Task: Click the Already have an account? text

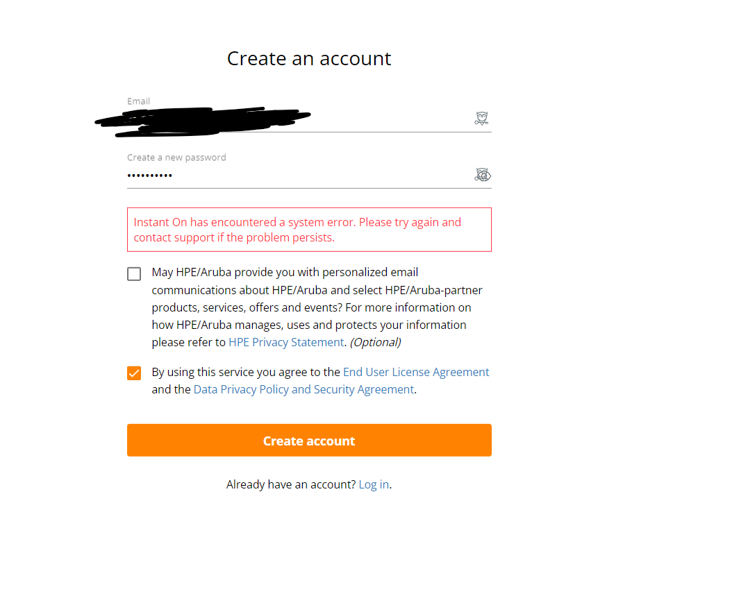Action: pyautogui.click(x=291, y=484)
